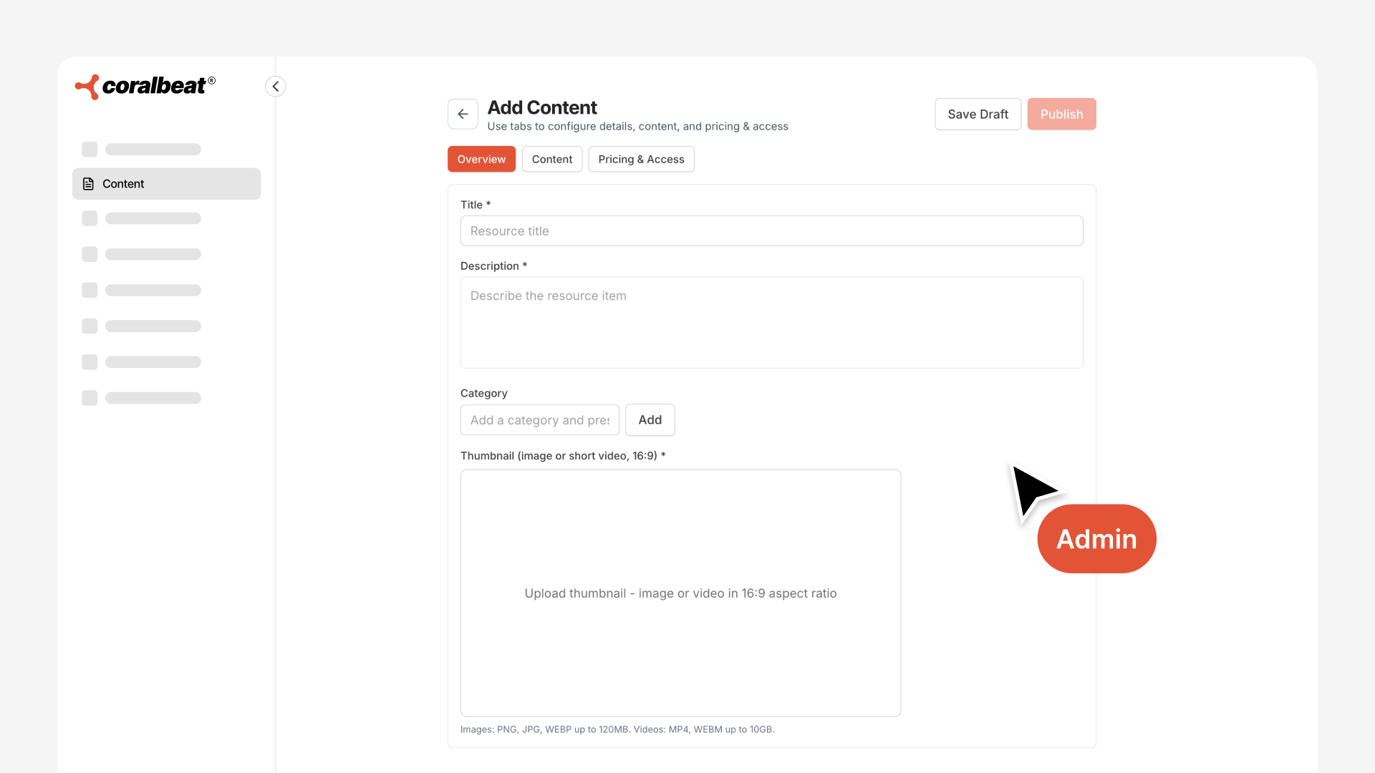The width and height of the screenshot is (1375, 773).
Task: Select the last placeholder sidebar item
Action: pyautogui.click(x=142, y=398)
